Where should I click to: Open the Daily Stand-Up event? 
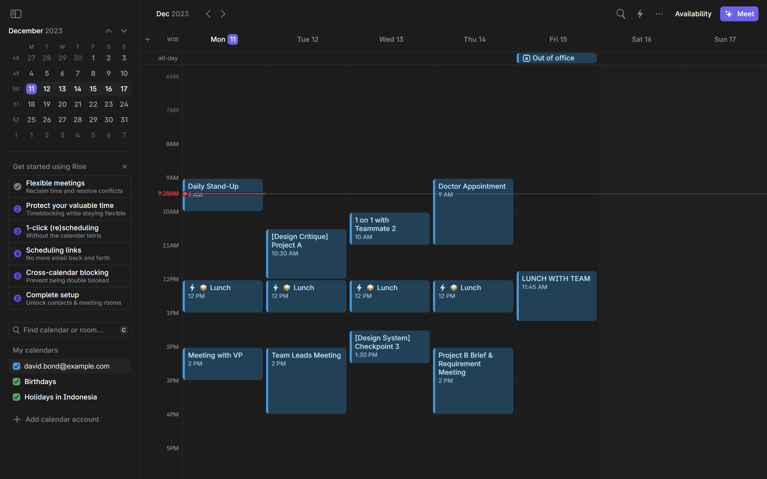223,195
